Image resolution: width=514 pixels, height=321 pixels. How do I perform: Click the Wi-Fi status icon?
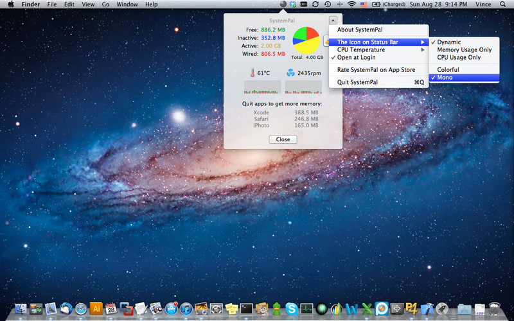351,4
